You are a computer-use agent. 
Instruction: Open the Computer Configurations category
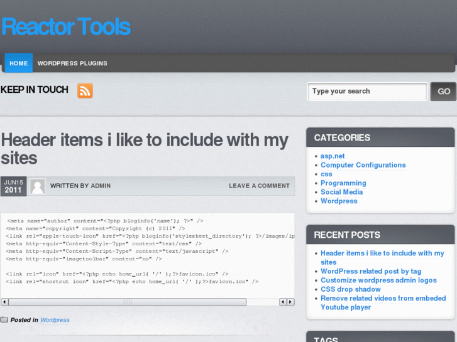(363, 165)
